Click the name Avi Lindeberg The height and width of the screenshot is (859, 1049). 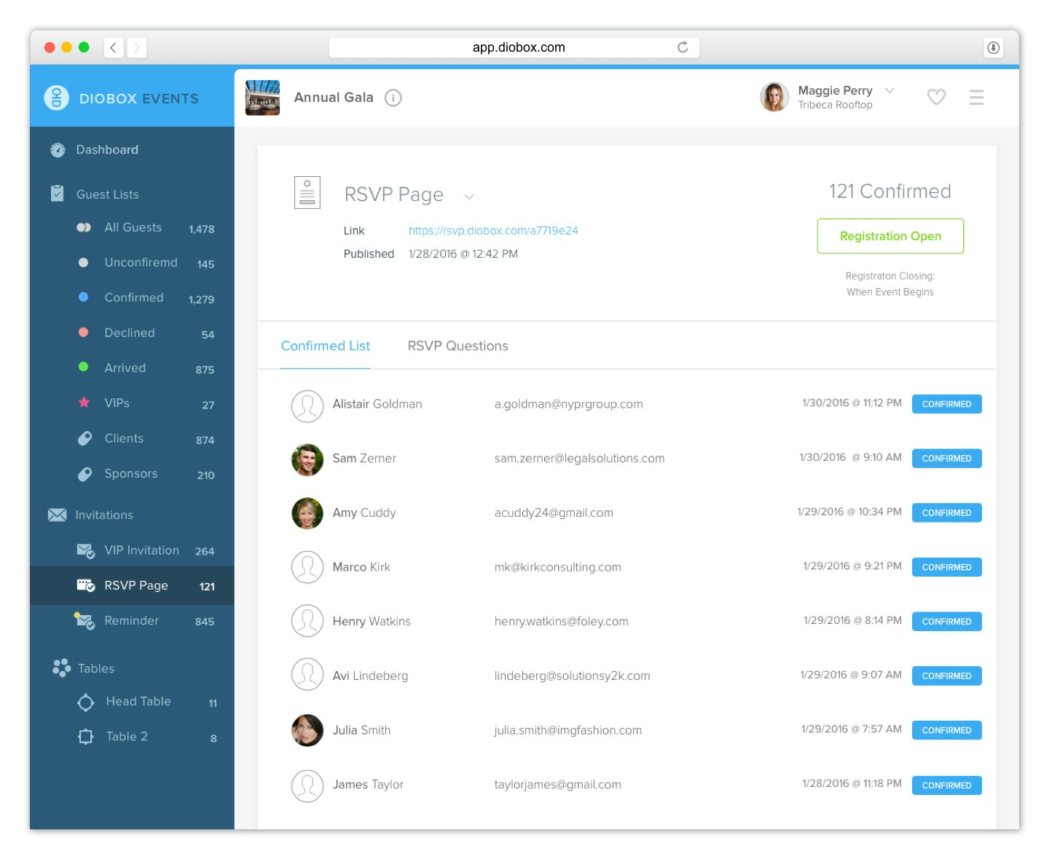click(370, 676)
